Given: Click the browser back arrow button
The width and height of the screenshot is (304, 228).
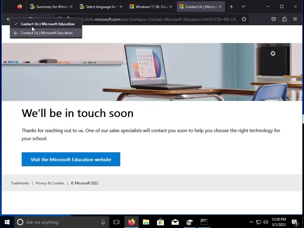Looking at the screenshot, I should pos(8,19).
